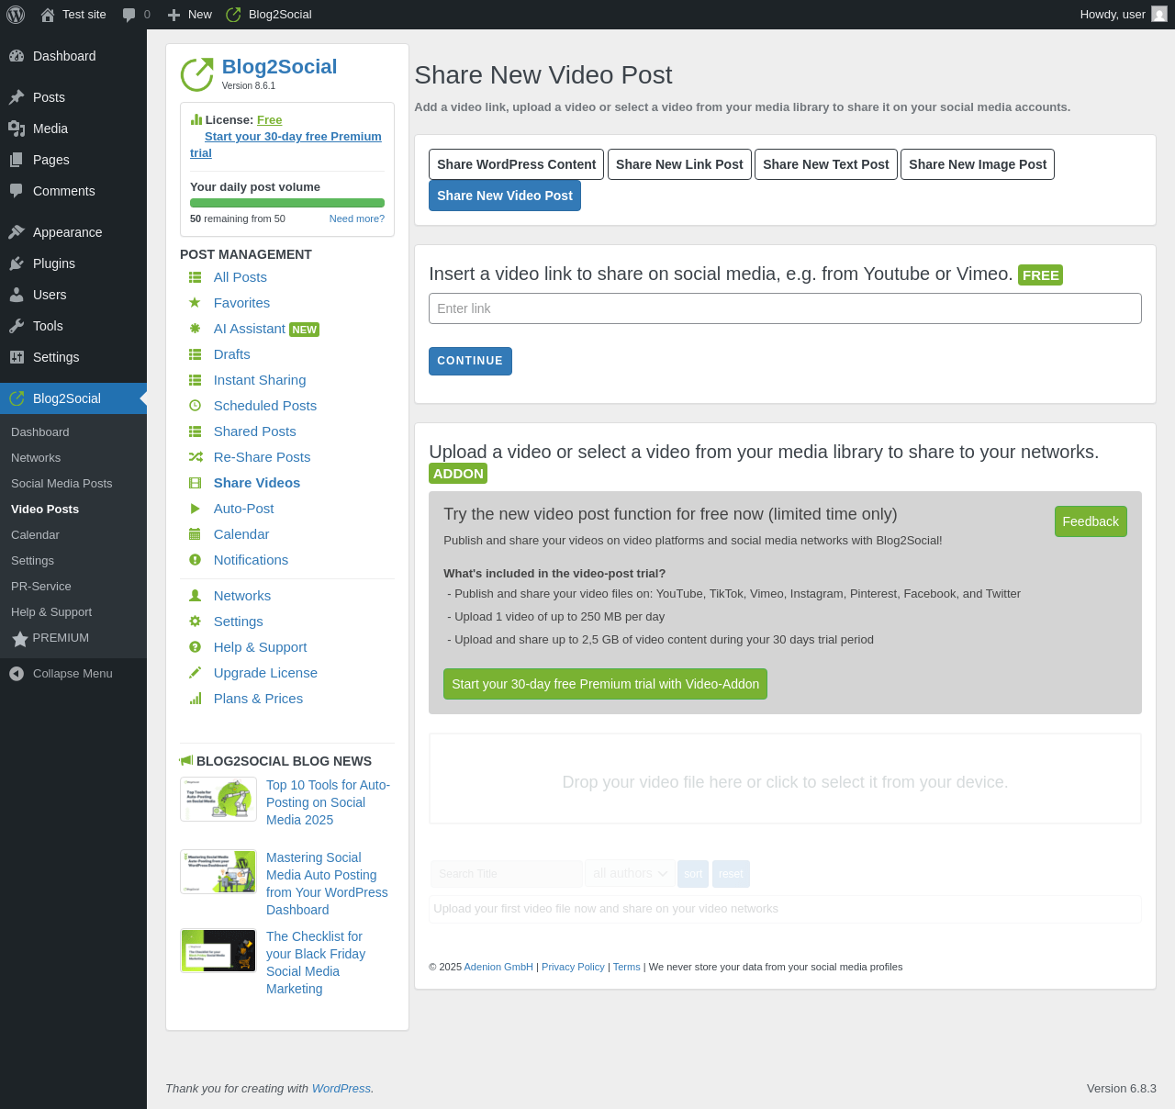Click the Share Videos film icon

195,483
